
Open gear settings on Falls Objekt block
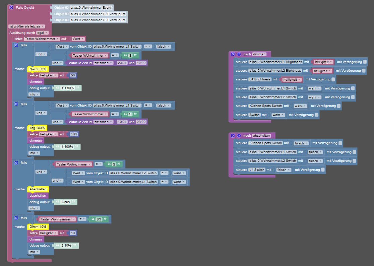tap(11, 8)
